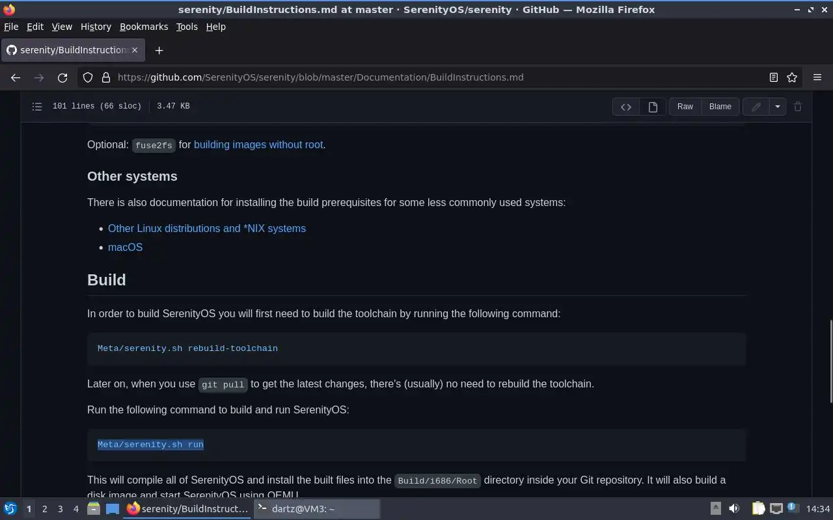Bookmark this page with the star icon
The image size is (833, 520).
click(792, 77)
